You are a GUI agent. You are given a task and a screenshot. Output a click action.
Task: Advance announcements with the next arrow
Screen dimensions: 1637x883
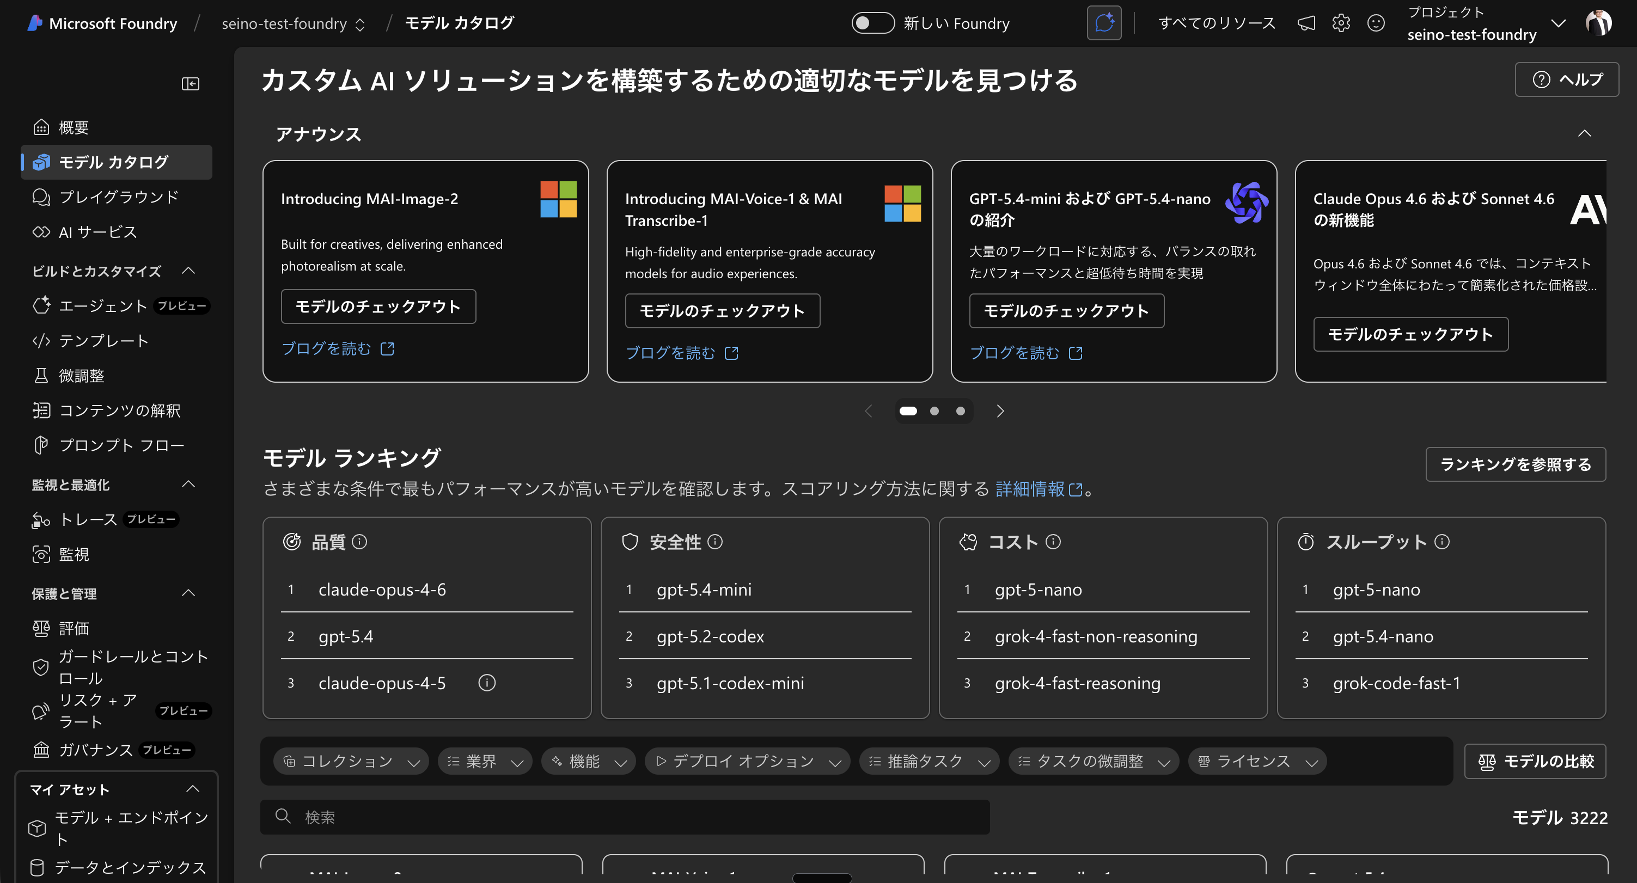[1000, 411]
